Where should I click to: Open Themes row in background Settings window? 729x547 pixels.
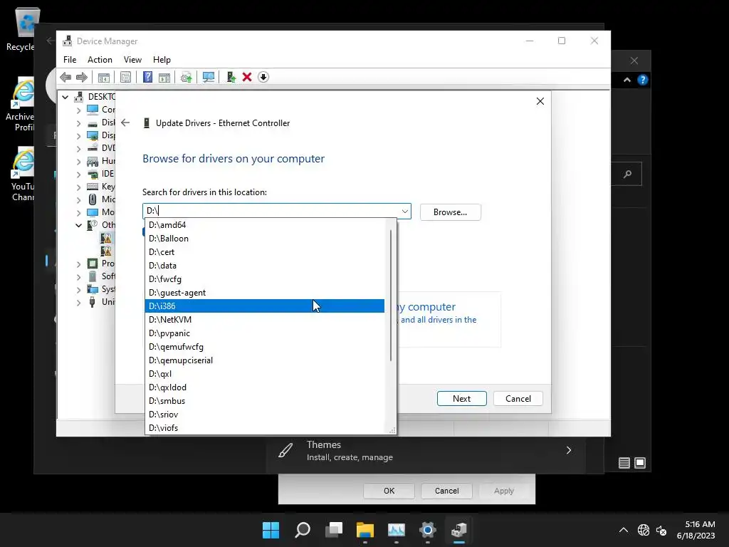(426, 450)
